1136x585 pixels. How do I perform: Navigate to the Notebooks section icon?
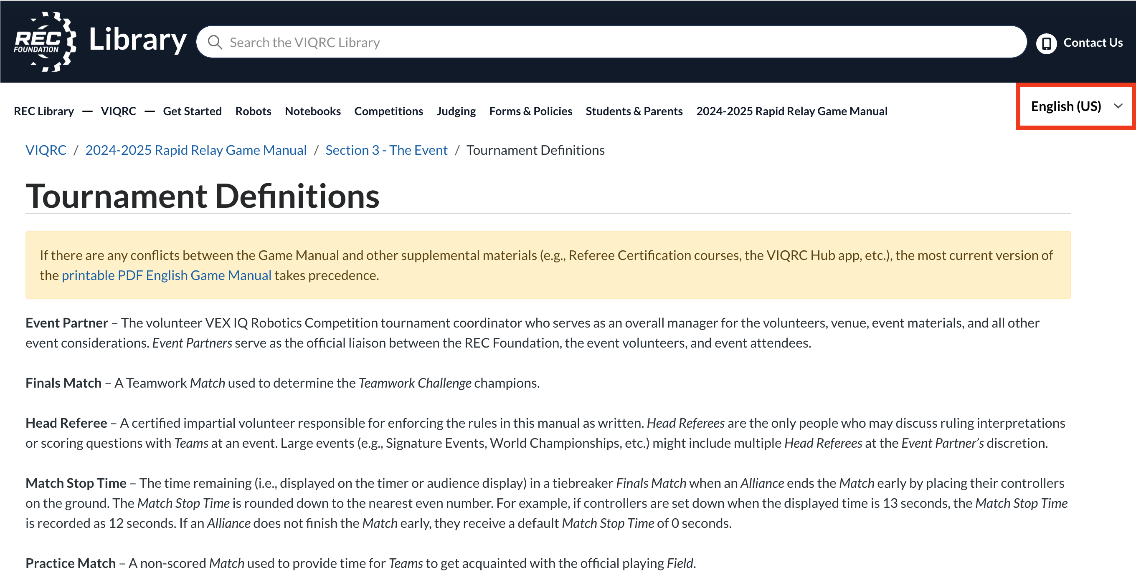tap(312, 110)
